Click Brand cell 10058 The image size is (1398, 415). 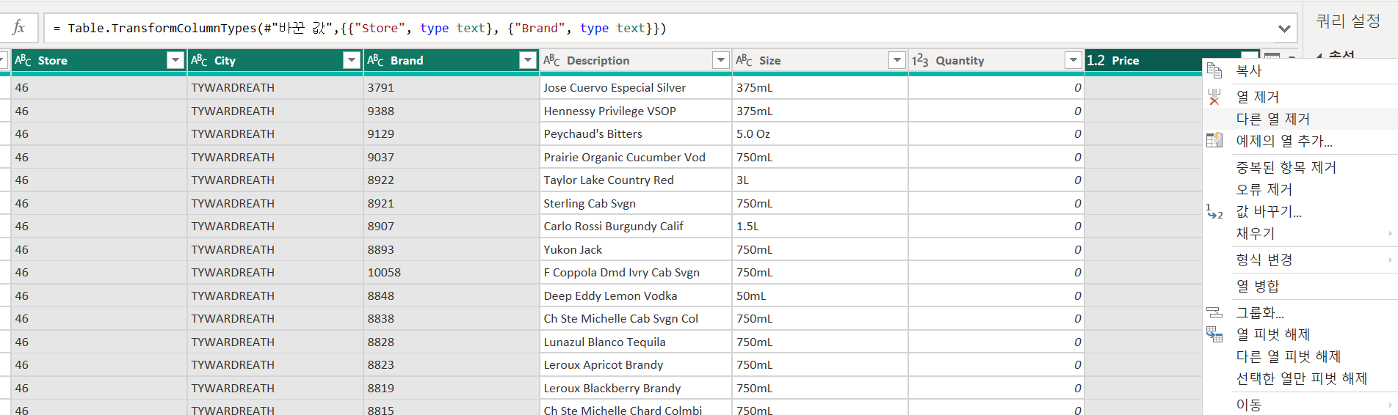pos(452,272)
